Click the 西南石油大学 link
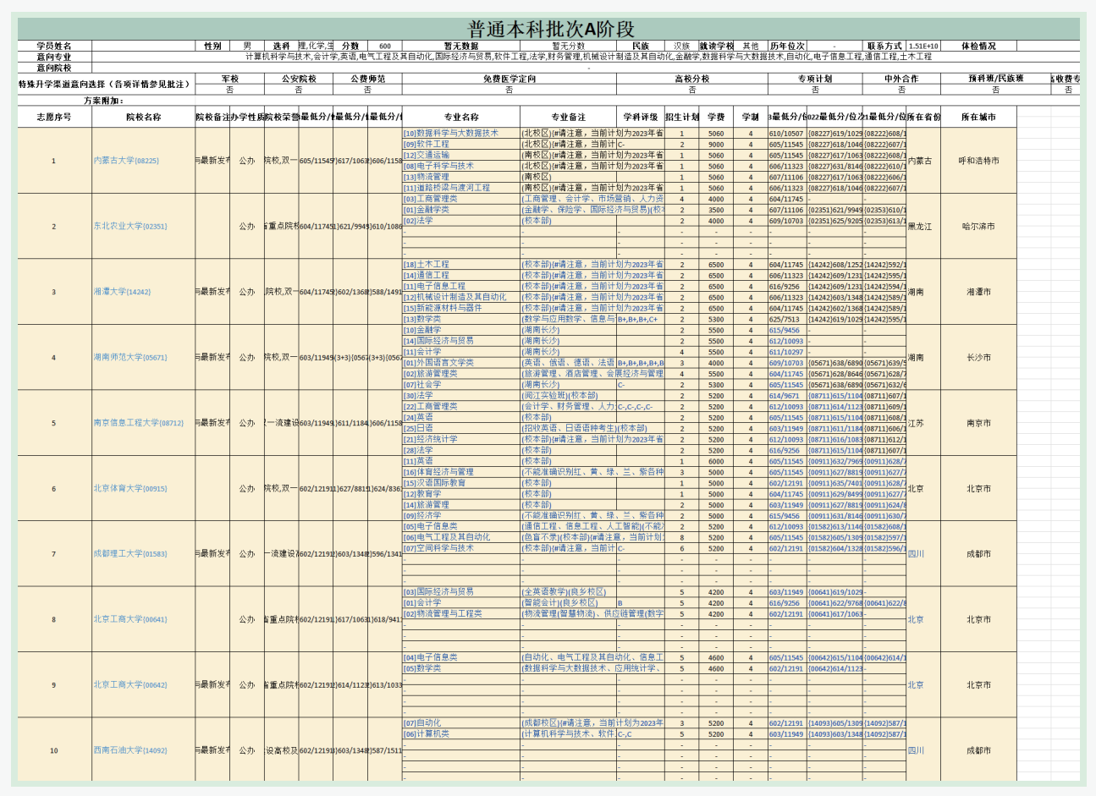1096x796 pixels. [x=130, y=750]
